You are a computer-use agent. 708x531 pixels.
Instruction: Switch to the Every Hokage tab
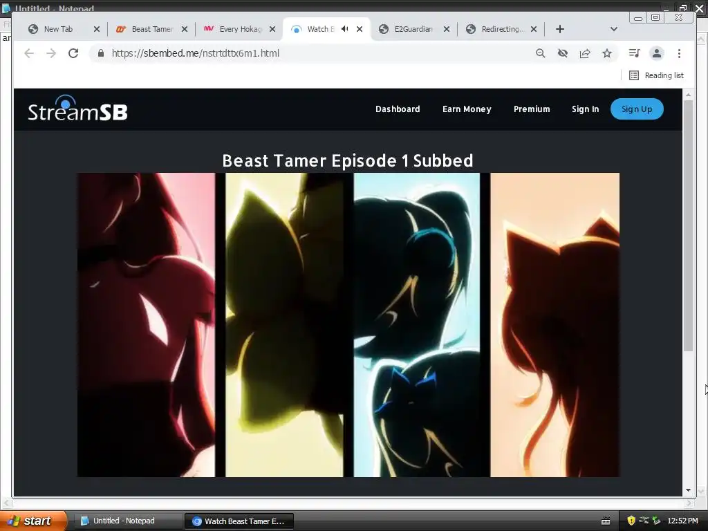234,29
